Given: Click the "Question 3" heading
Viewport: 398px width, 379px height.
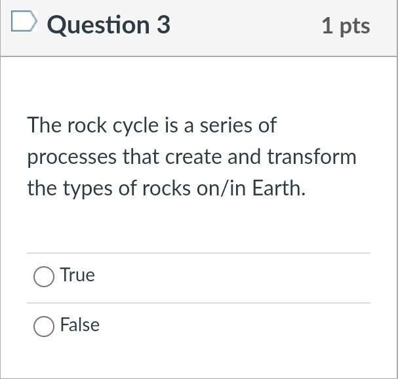Looking at the screenshot, I should point(108,25).
